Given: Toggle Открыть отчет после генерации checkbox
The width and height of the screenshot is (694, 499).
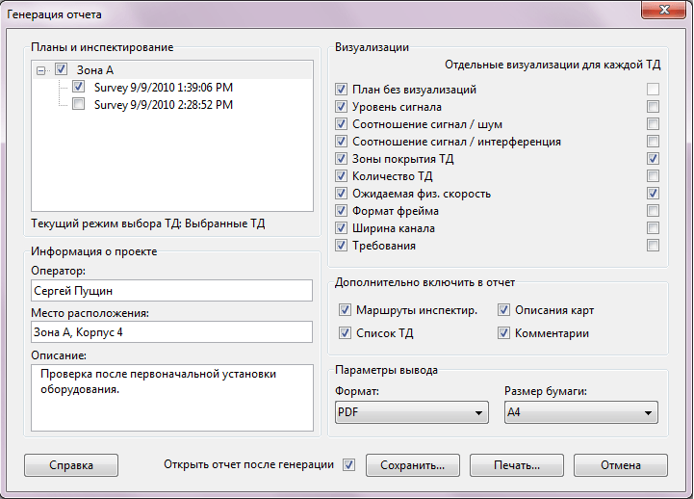Looking at the screenshot, I should [x=348, y=465].
